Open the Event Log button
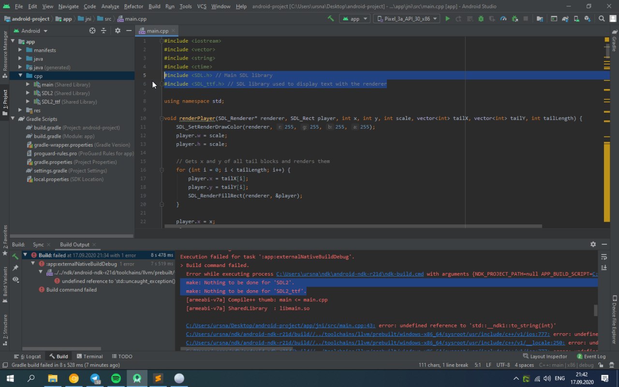 point(591,356)
